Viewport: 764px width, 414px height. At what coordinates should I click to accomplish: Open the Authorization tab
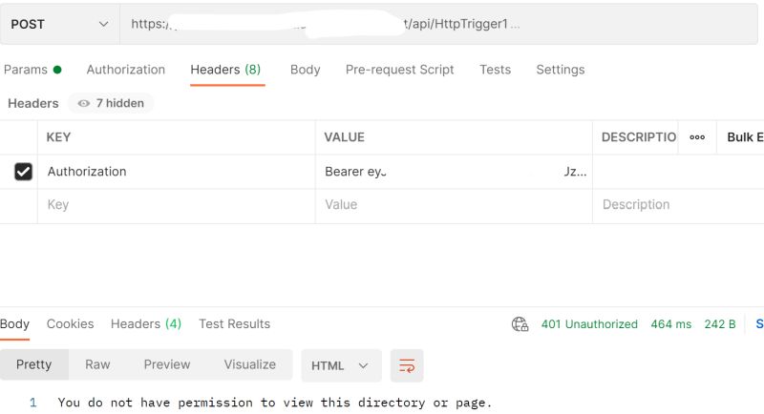click(x=126, y=70)
